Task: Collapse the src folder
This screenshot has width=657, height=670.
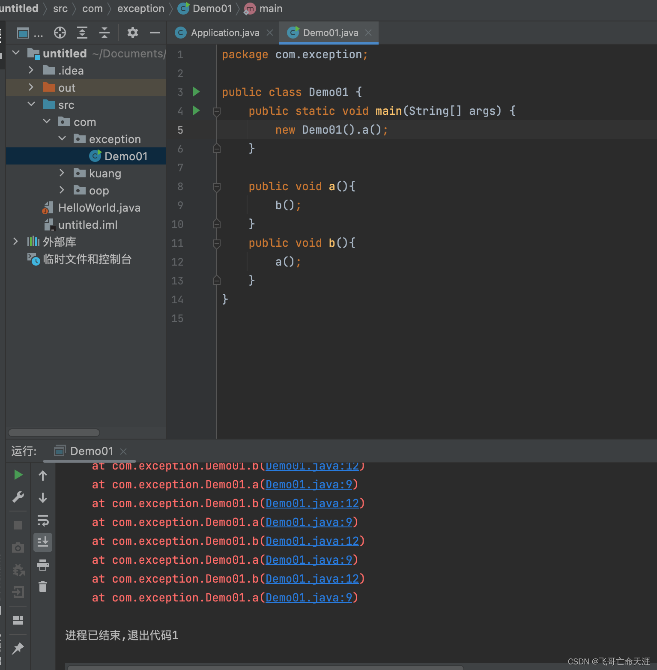Action: tap(31, 104)
